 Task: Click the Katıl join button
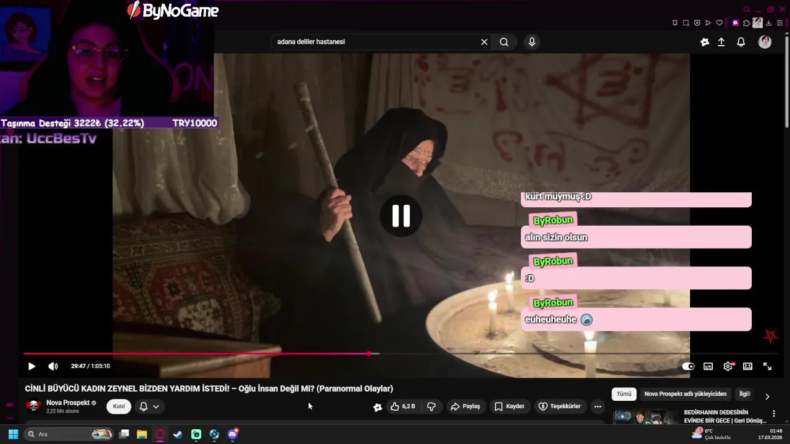118,406
